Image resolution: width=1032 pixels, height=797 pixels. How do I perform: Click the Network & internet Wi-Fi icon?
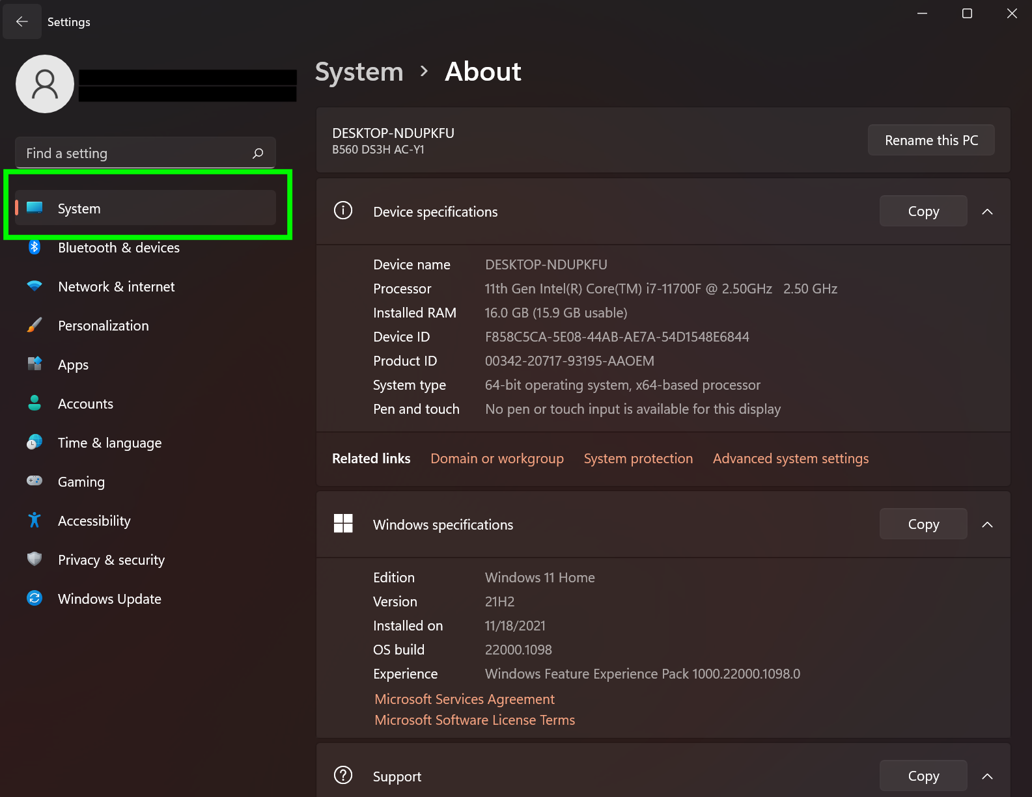tap(35, 286)
